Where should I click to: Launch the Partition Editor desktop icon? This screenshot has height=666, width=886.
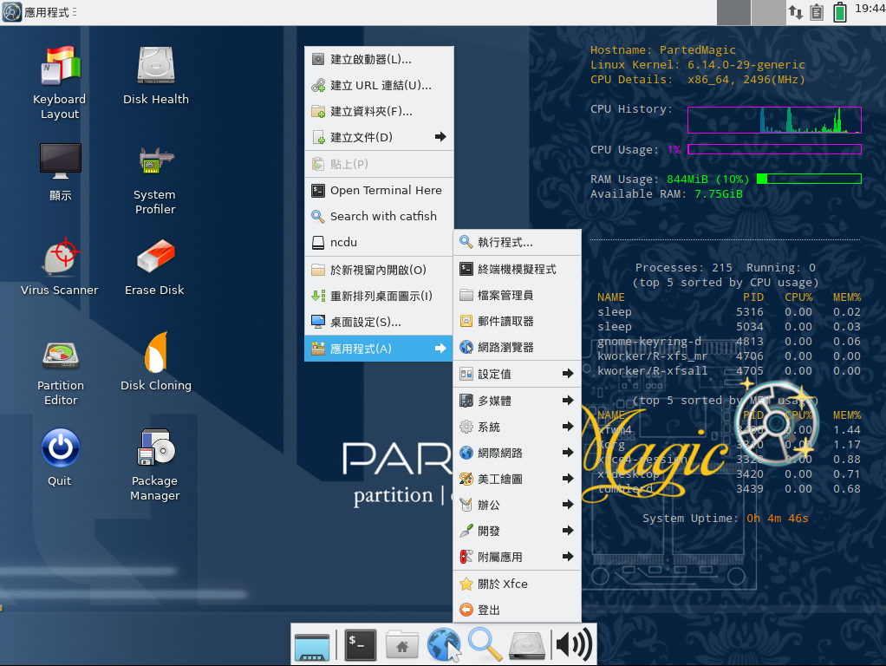(61, 373)
